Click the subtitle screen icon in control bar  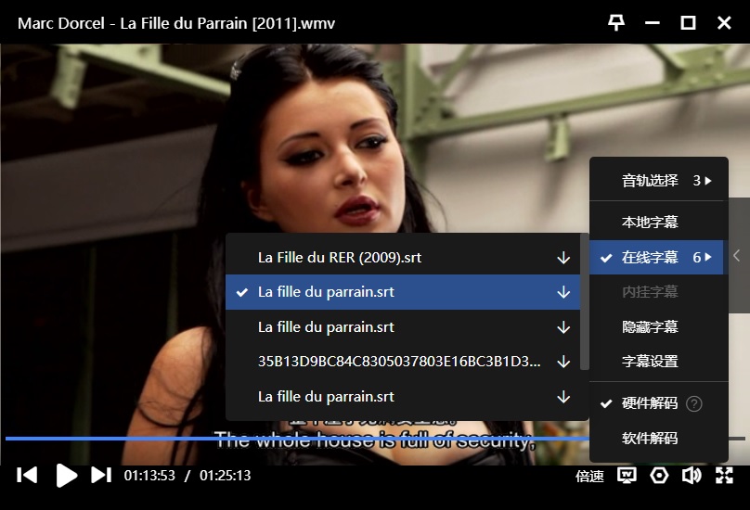[x=627, y=476]
